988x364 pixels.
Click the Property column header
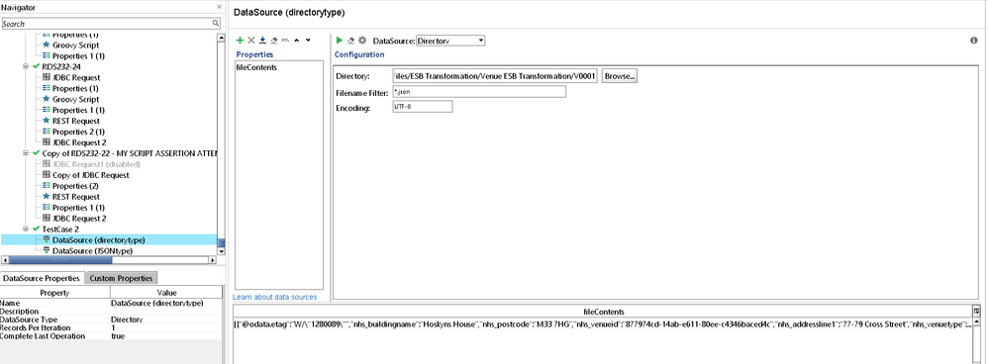click(x=54, y=292)
